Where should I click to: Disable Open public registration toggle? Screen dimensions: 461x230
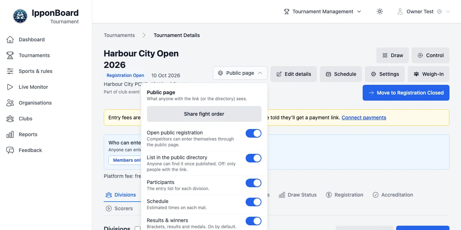pos(254,133)
